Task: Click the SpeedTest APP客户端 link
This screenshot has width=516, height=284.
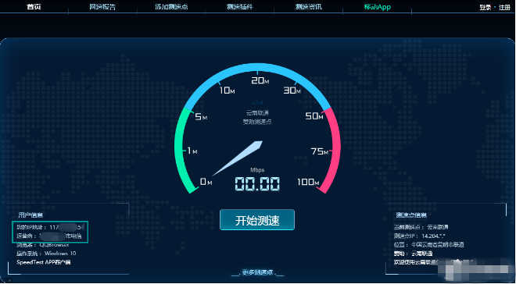Action: [x=44, y=262]
